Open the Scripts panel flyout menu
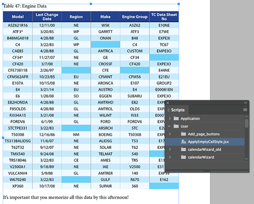 [245, 110]
